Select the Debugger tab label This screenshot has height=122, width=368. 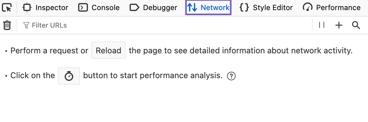(x=160, y=8)
